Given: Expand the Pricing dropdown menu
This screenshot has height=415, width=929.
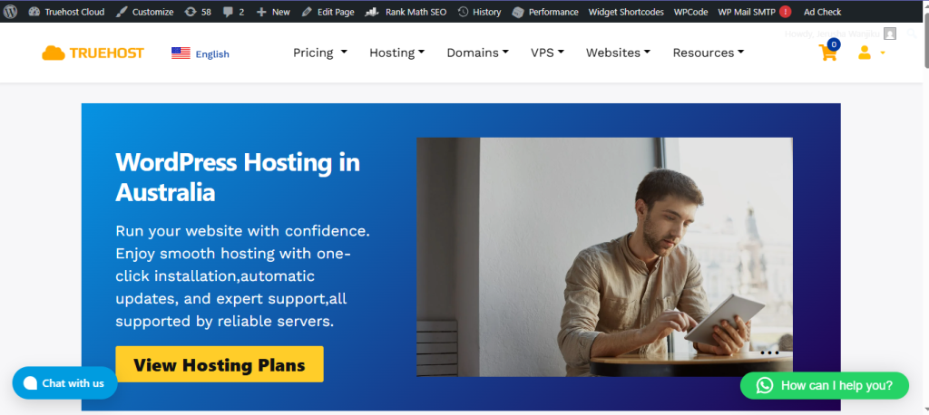Looking at the screenshot, I should click(x=320, y=53).
